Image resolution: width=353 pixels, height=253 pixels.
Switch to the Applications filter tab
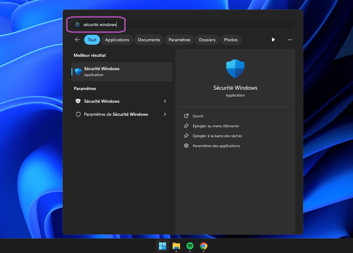point(117,40)
